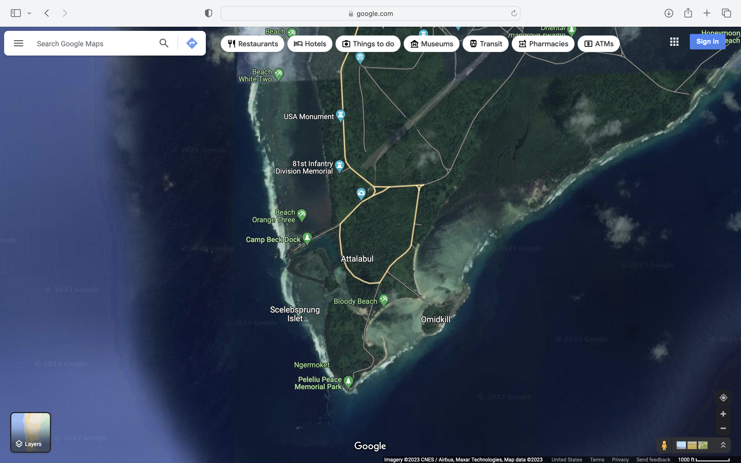Screen dimensions: 741x463
Task: Select the Restaurants category chip
Action: pos(253,44)
